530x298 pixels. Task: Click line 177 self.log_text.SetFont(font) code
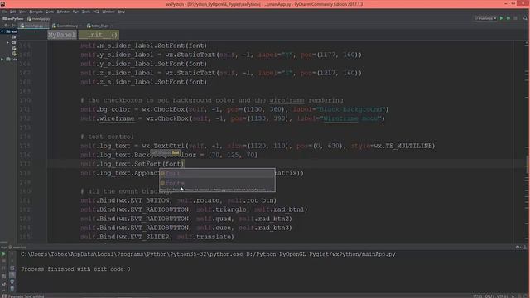pyautogui.click(x=132, y=164)
